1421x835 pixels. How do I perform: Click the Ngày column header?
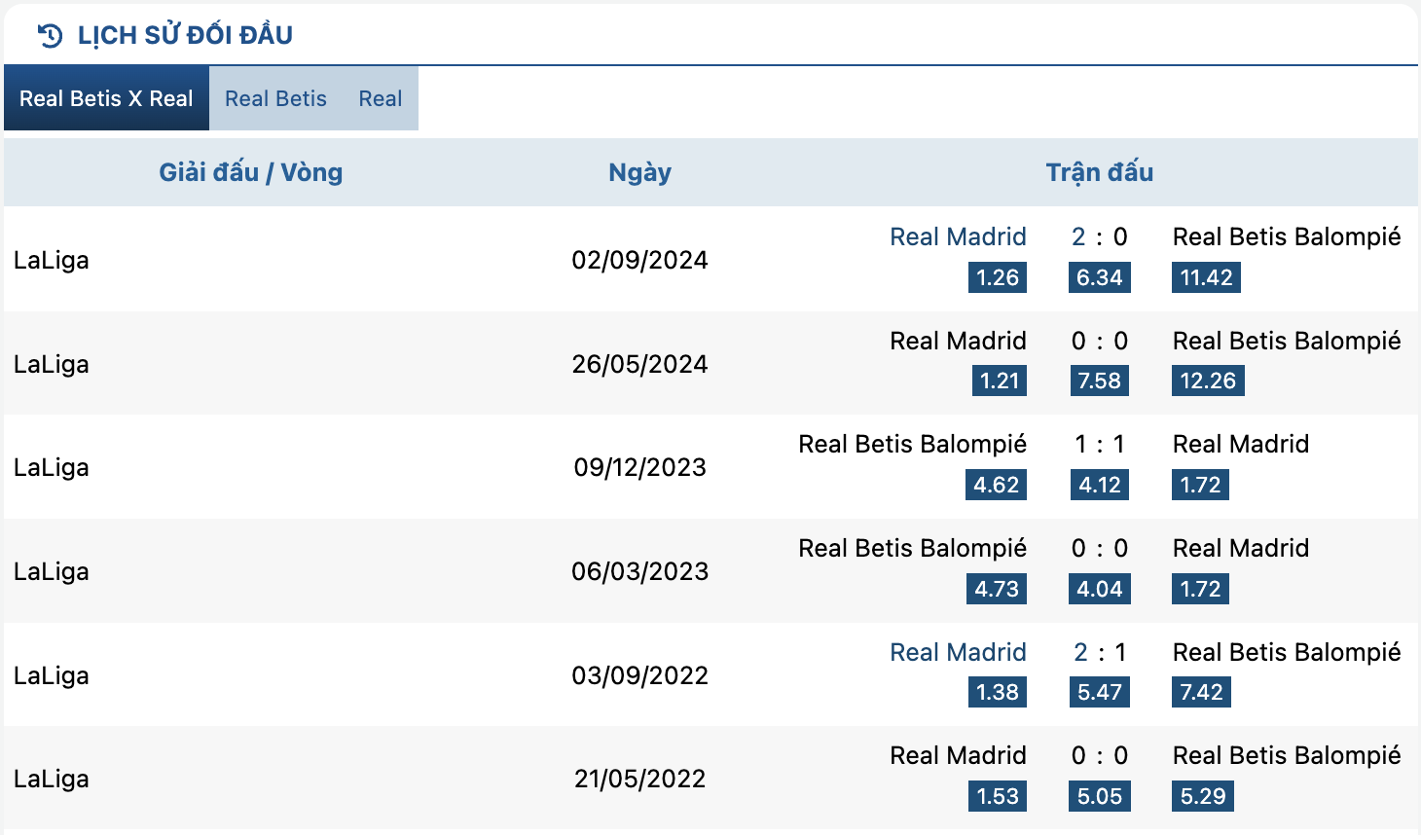click(x=639, y=172)
